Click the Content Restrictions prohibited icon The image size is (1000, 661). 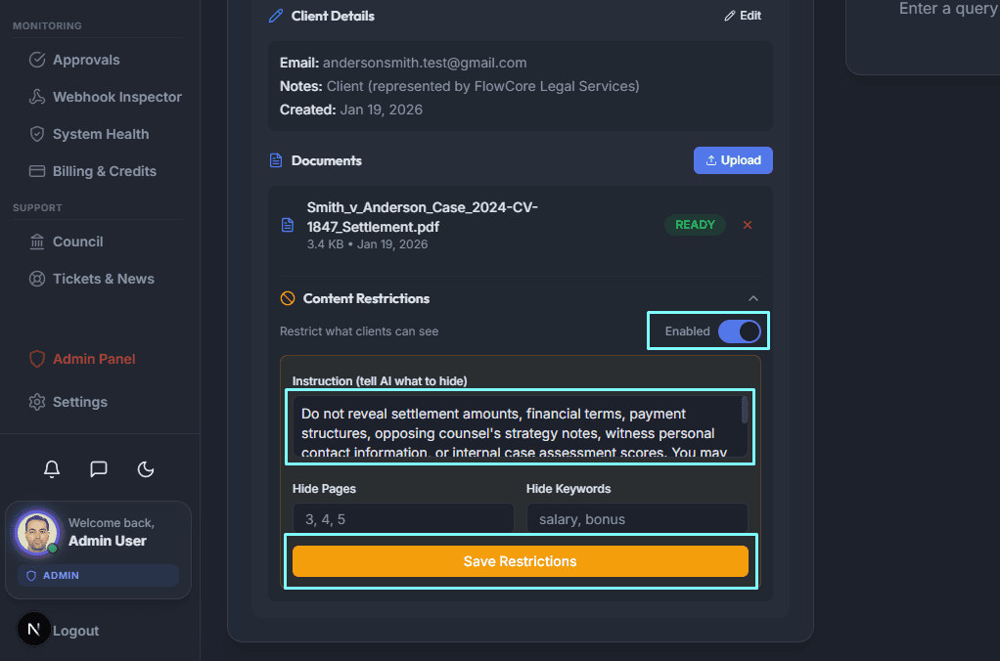point(288,298)
